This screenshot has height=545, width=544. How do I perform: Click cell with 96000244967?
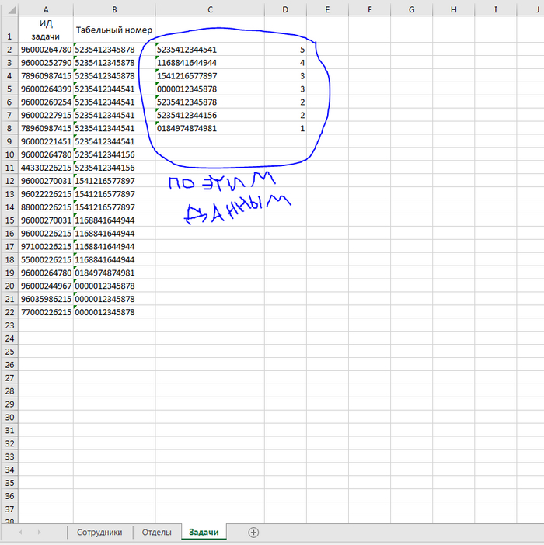pyautogui.click(x=46, y=286)
